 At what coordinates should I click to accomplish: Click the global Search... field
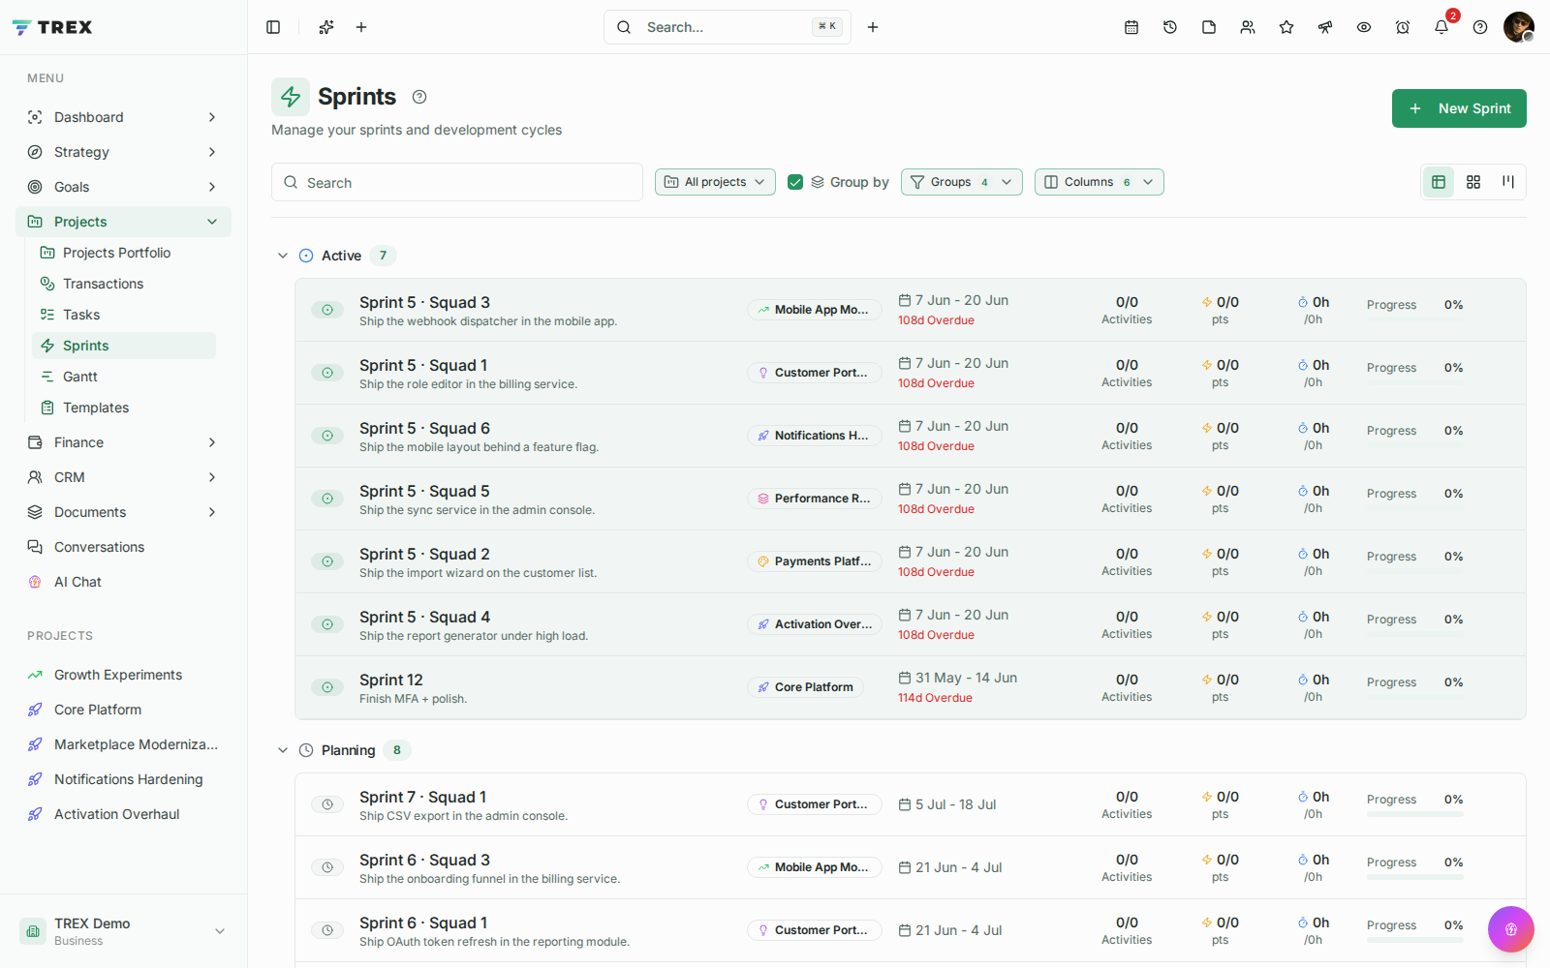pos(728,27)
